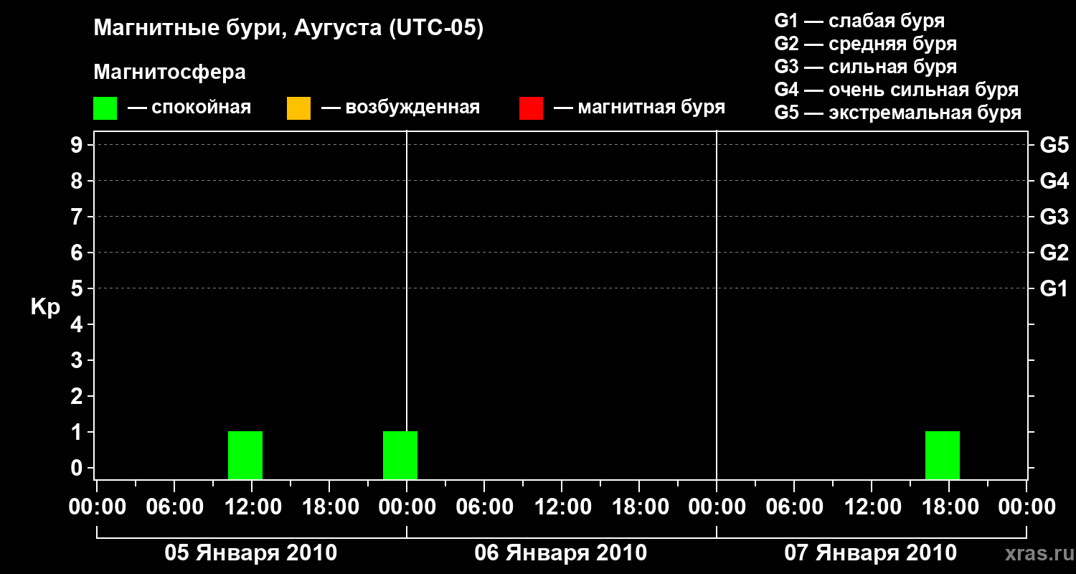Click the 'G5 — экстремальная буря' legend line

pyautogui.click(x=898, y=113)
